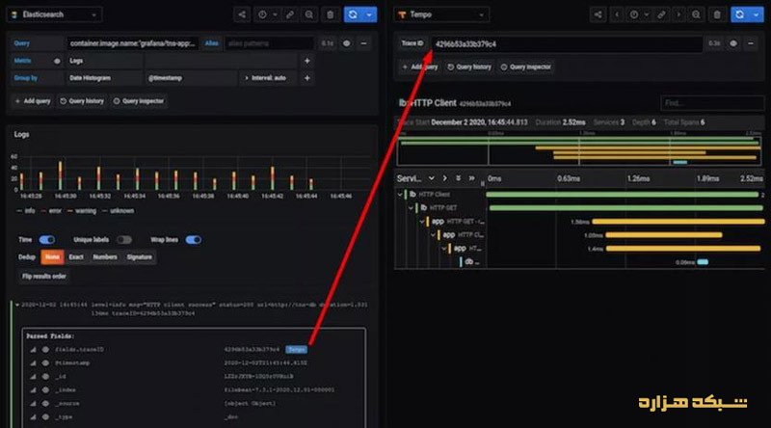Screen dimensions: 771x428
Task: Remove the Trace ID query row with the minus icon
Action: (751, 43)
